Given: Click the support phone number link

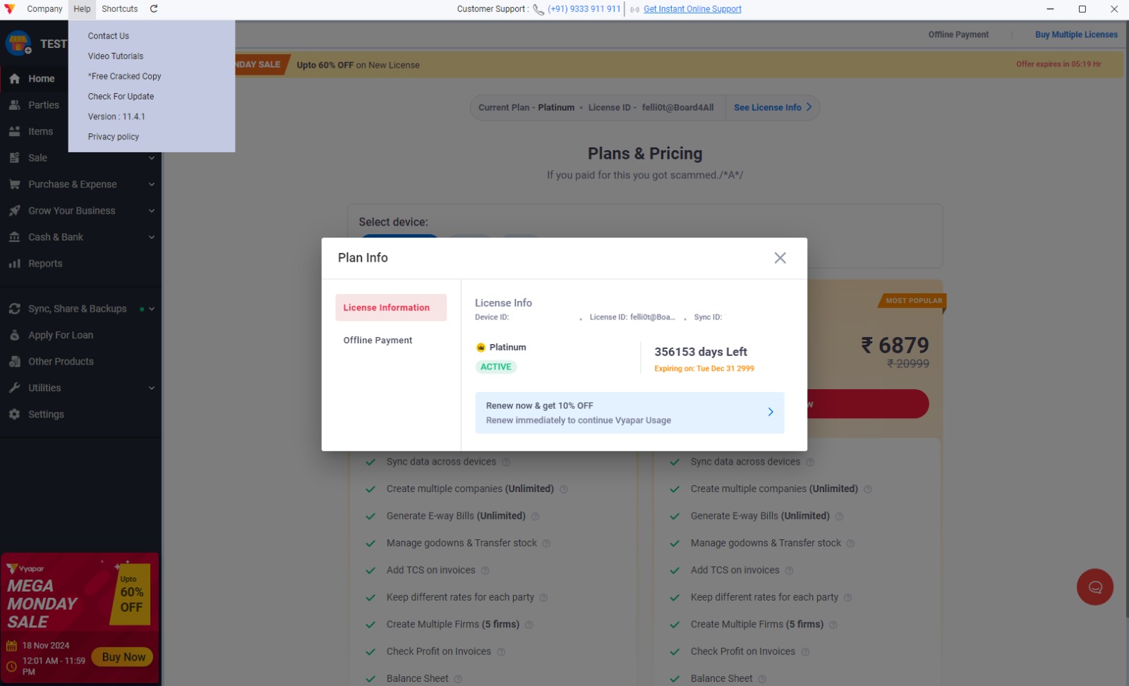Looking at the screenshot, I should click(584, 9).
